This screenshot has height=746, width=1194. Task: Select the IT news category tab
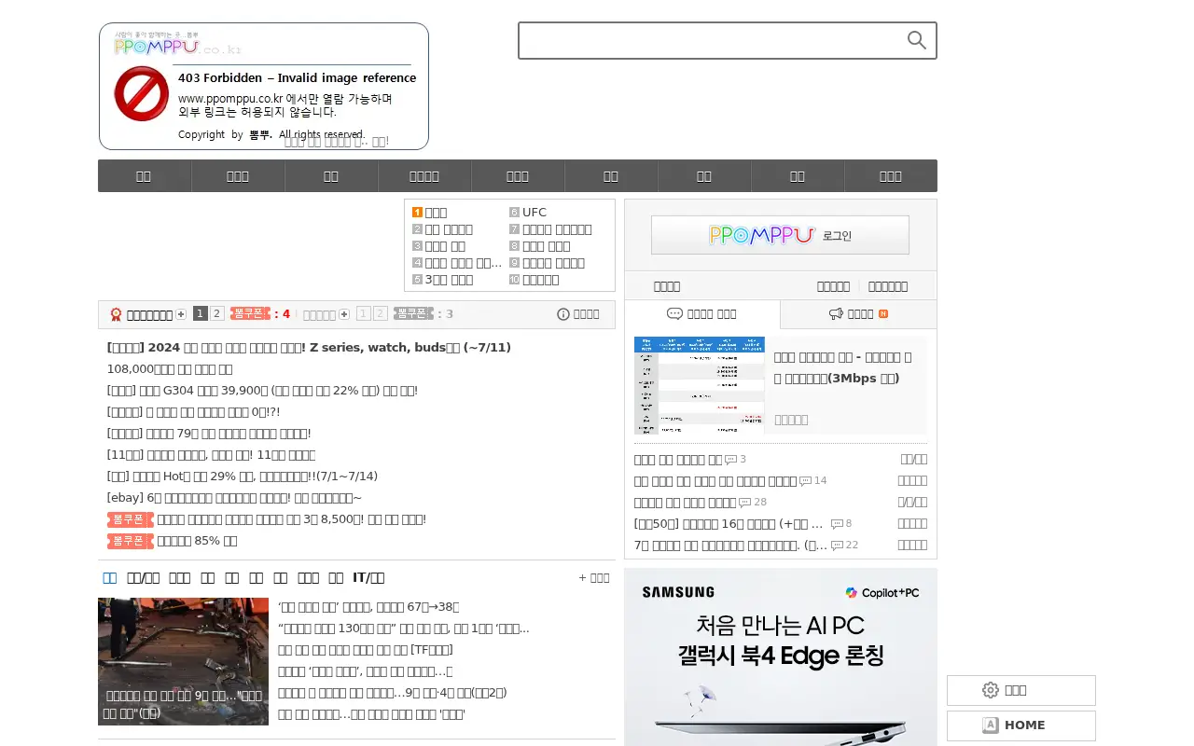point(368,578)
